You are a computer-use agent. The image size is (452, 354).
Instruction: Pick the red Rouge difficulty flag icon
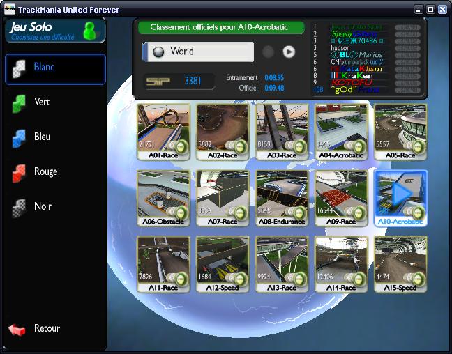point(19,173)
